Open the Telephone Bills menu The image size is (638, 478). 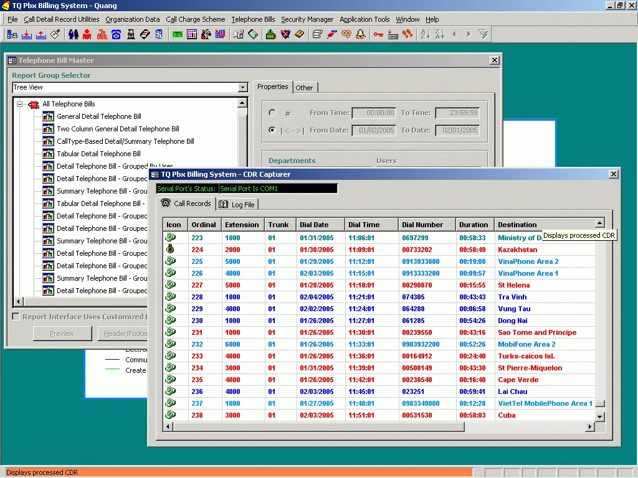pos(253,19)
